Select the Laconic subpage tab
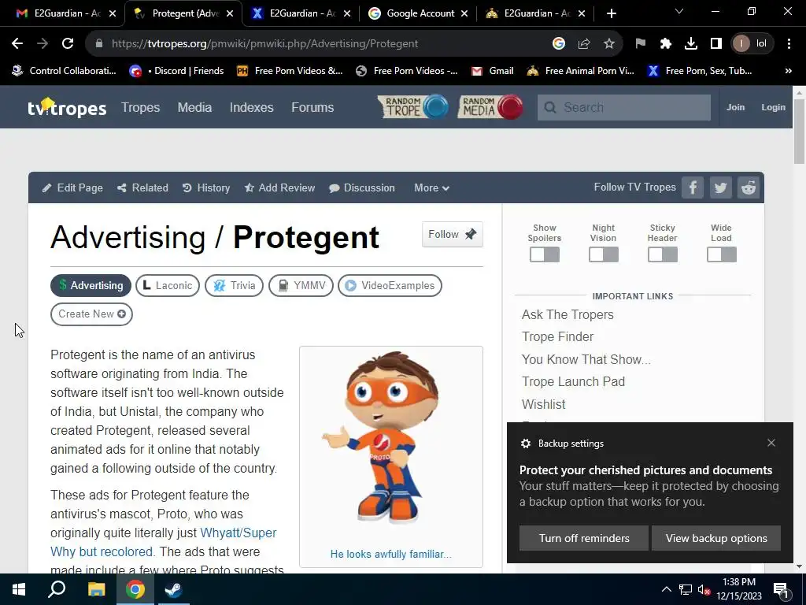The width and height of the screenshot is (806, 605). [x=168, y=285]
